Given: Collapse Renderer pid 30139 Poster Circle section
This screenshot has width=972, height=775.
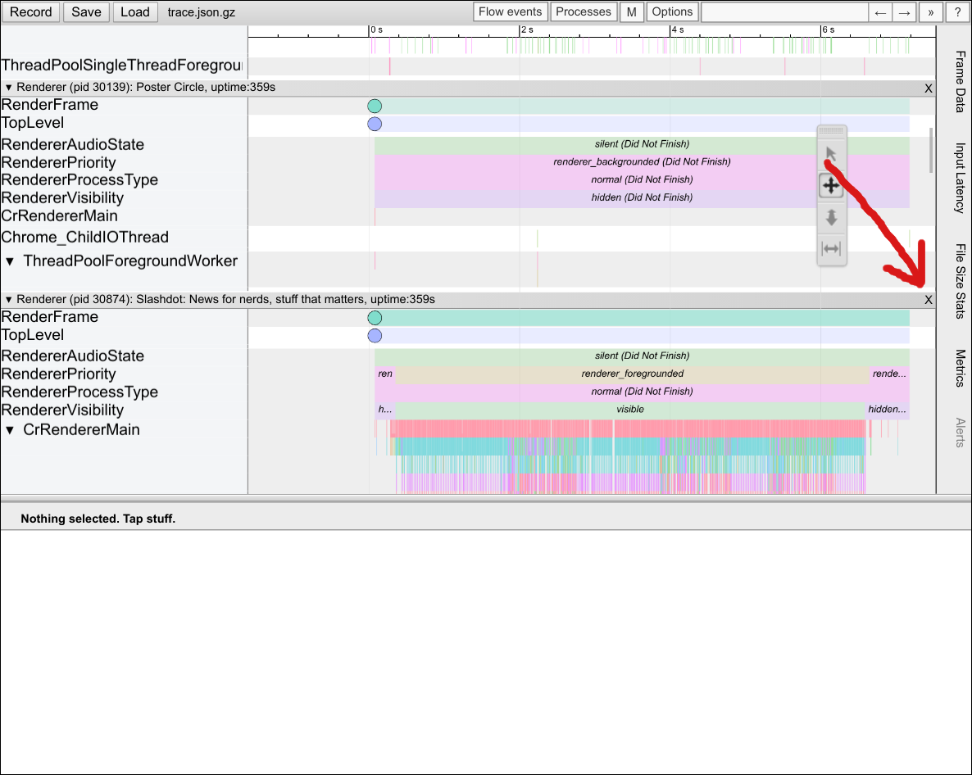Looking at the screenshot, I should point(9,88).
